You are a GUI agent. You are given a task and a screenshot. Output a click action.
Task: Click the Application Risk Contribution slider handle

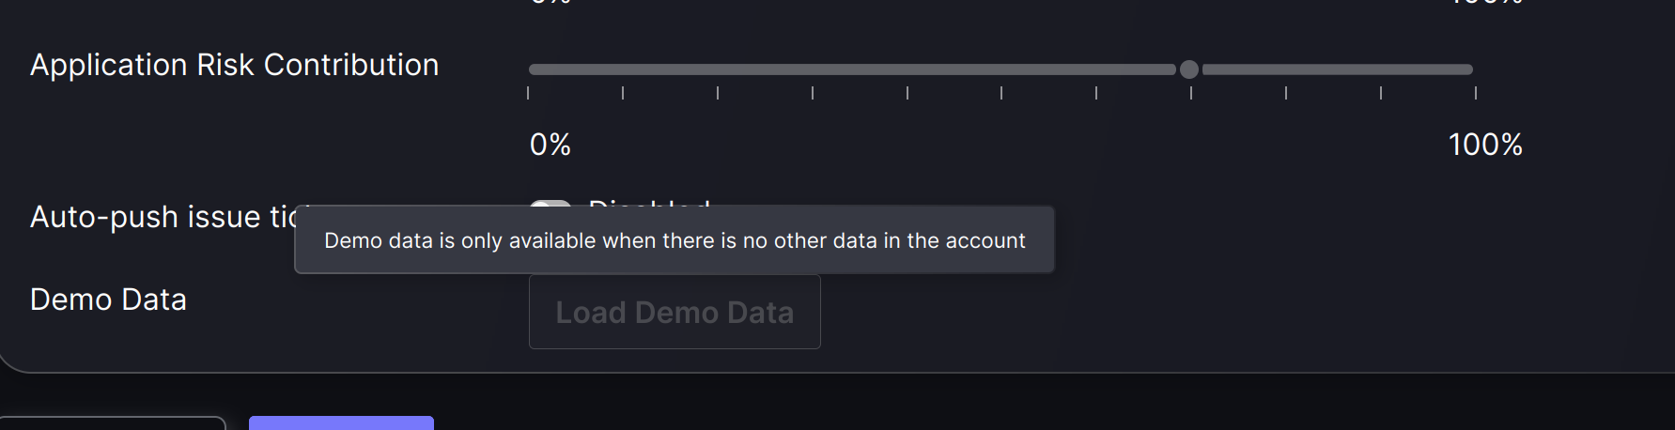tap(1188, 69)
